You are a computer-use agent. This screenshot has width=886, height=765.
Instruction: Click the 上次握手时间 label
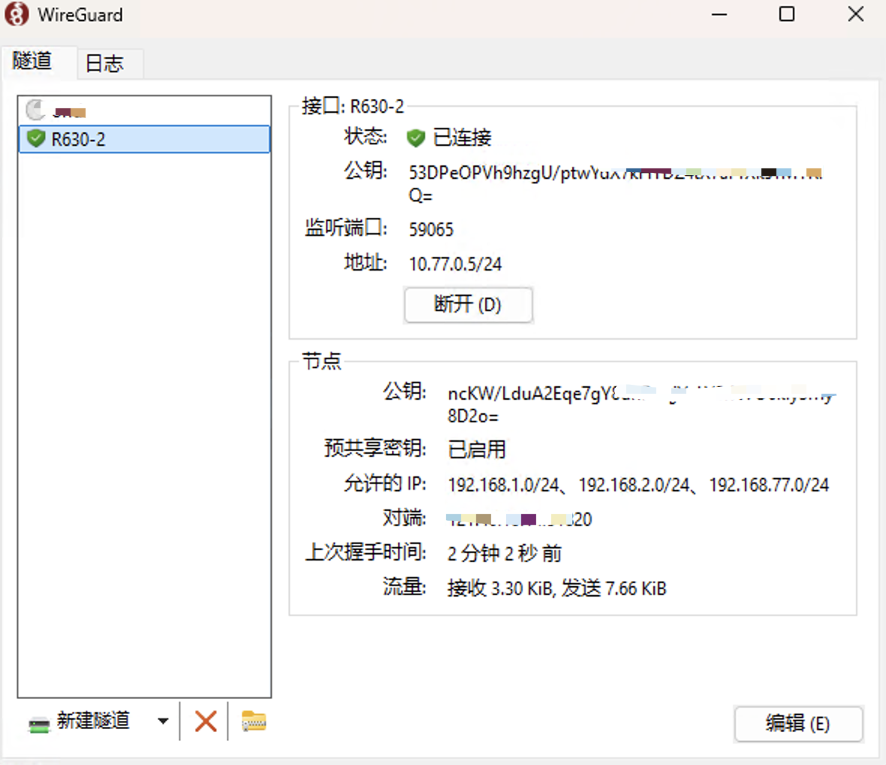366,552
